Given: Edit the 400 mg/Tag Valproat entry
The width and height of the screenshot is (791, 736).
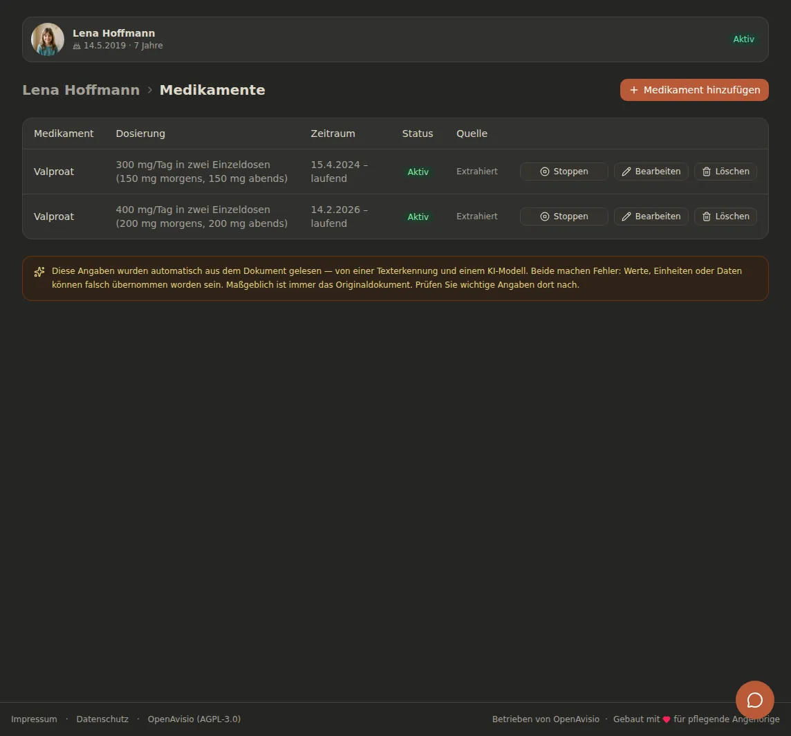Looking at the screenshot, I should 651,217.
